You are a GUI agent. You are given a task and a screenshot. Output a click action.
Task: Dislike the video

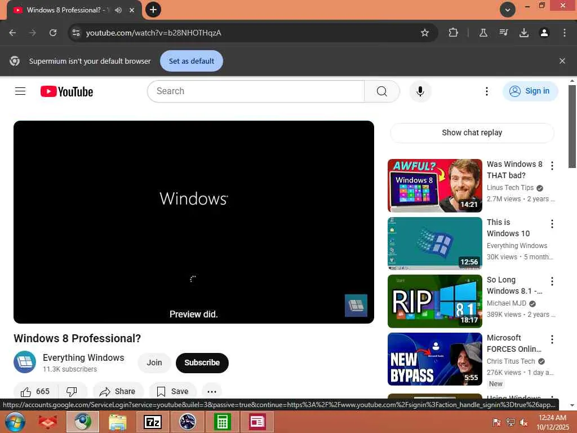[x=72, y=391]
